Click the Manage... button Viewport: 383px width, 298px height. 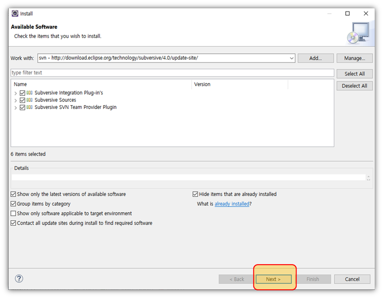tap(355, 58)
